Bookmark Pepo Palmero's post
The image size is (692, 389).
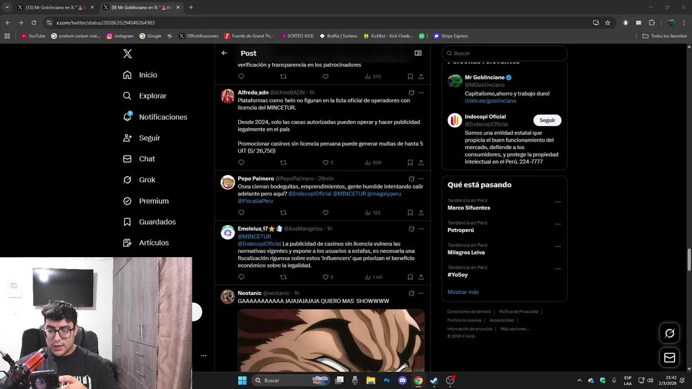tap(410, 213)
